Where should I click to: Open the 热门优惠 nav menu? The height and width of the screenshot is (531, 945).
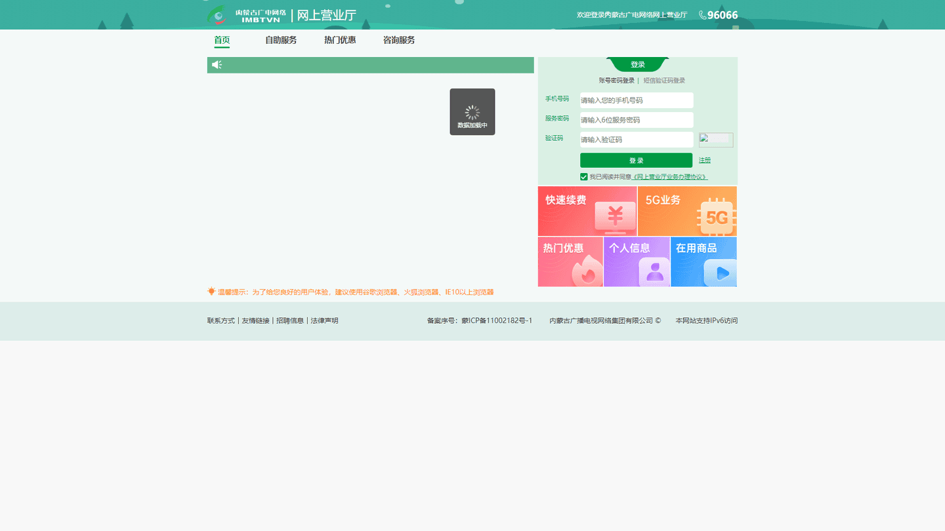pyautogui.click(x=340, y=40)
